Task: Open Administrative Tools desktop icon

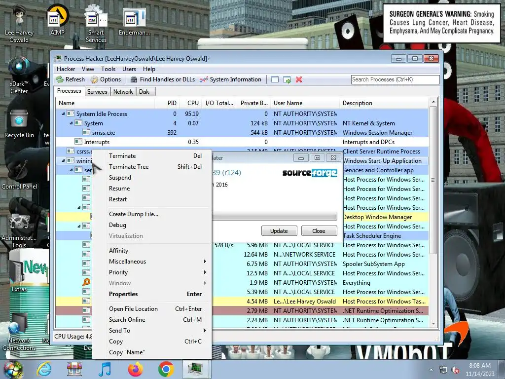Action: point(19,231)
